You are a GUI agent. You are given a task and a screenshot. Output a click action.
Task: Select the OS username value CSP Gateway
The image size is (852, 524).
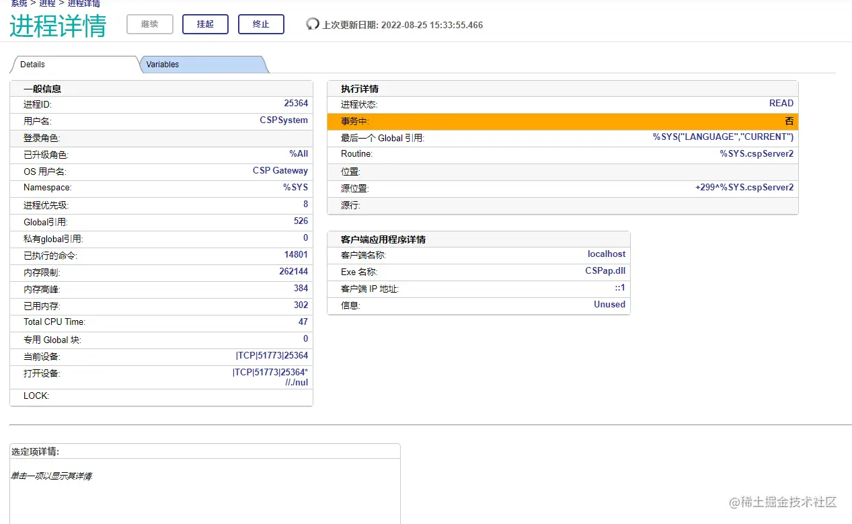280,171
